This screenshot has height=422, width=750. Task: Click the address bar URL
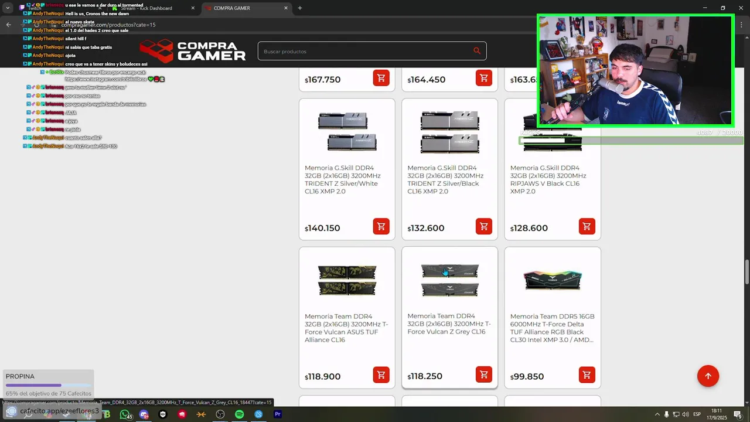108,25
